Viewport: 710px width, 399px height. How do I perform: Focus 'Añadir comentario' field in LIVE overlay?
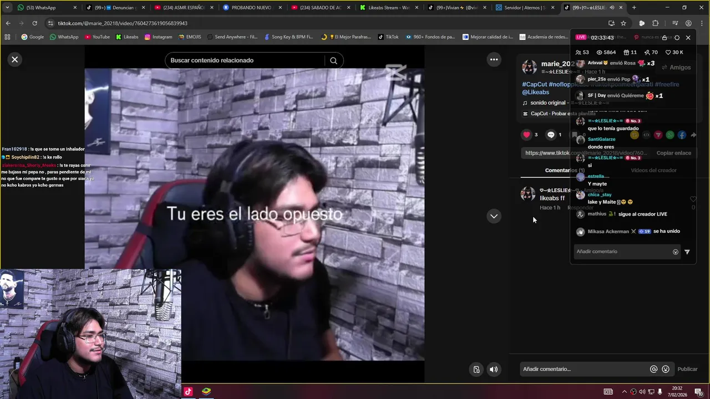[623, 252]
